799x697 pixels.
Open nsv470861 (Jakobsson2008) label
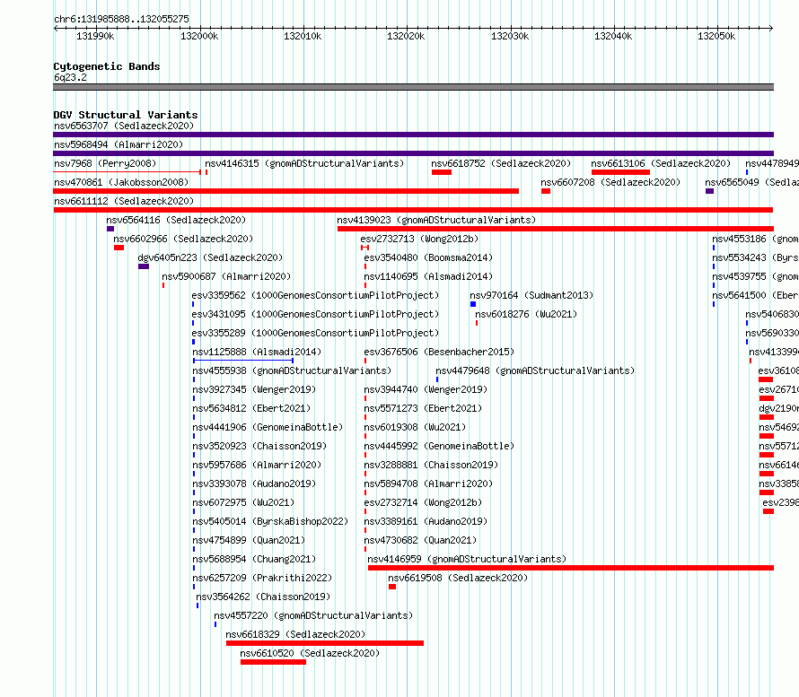tap(121, 182)
